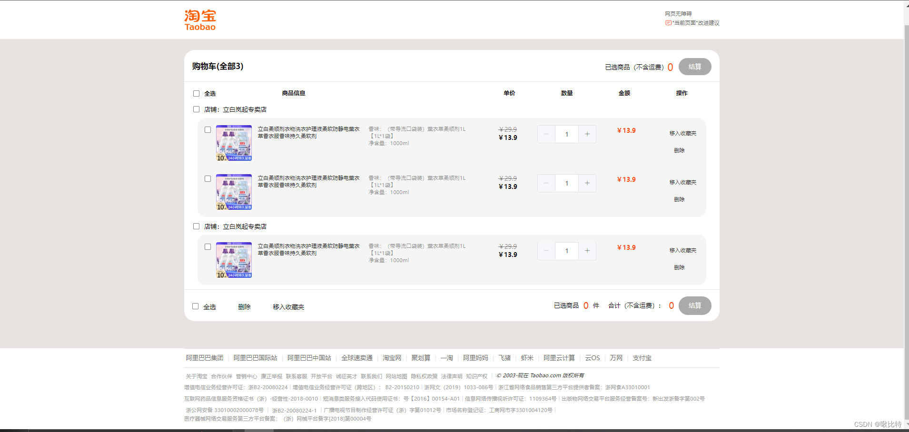Select the second 立白岚起专卖店 shop checkbox

tap(196, 226)
